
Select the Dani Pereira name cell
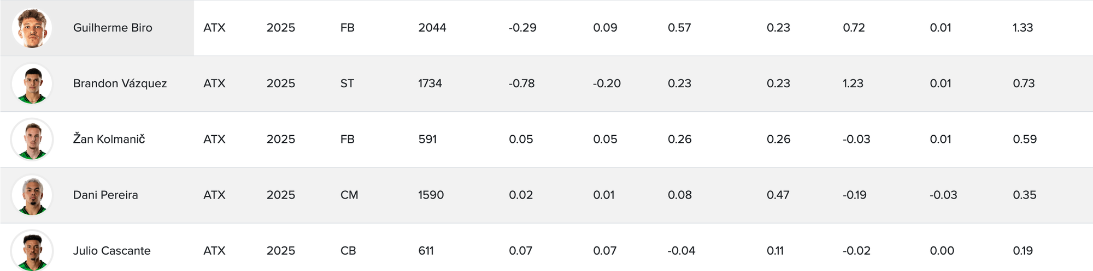[105, 195]
